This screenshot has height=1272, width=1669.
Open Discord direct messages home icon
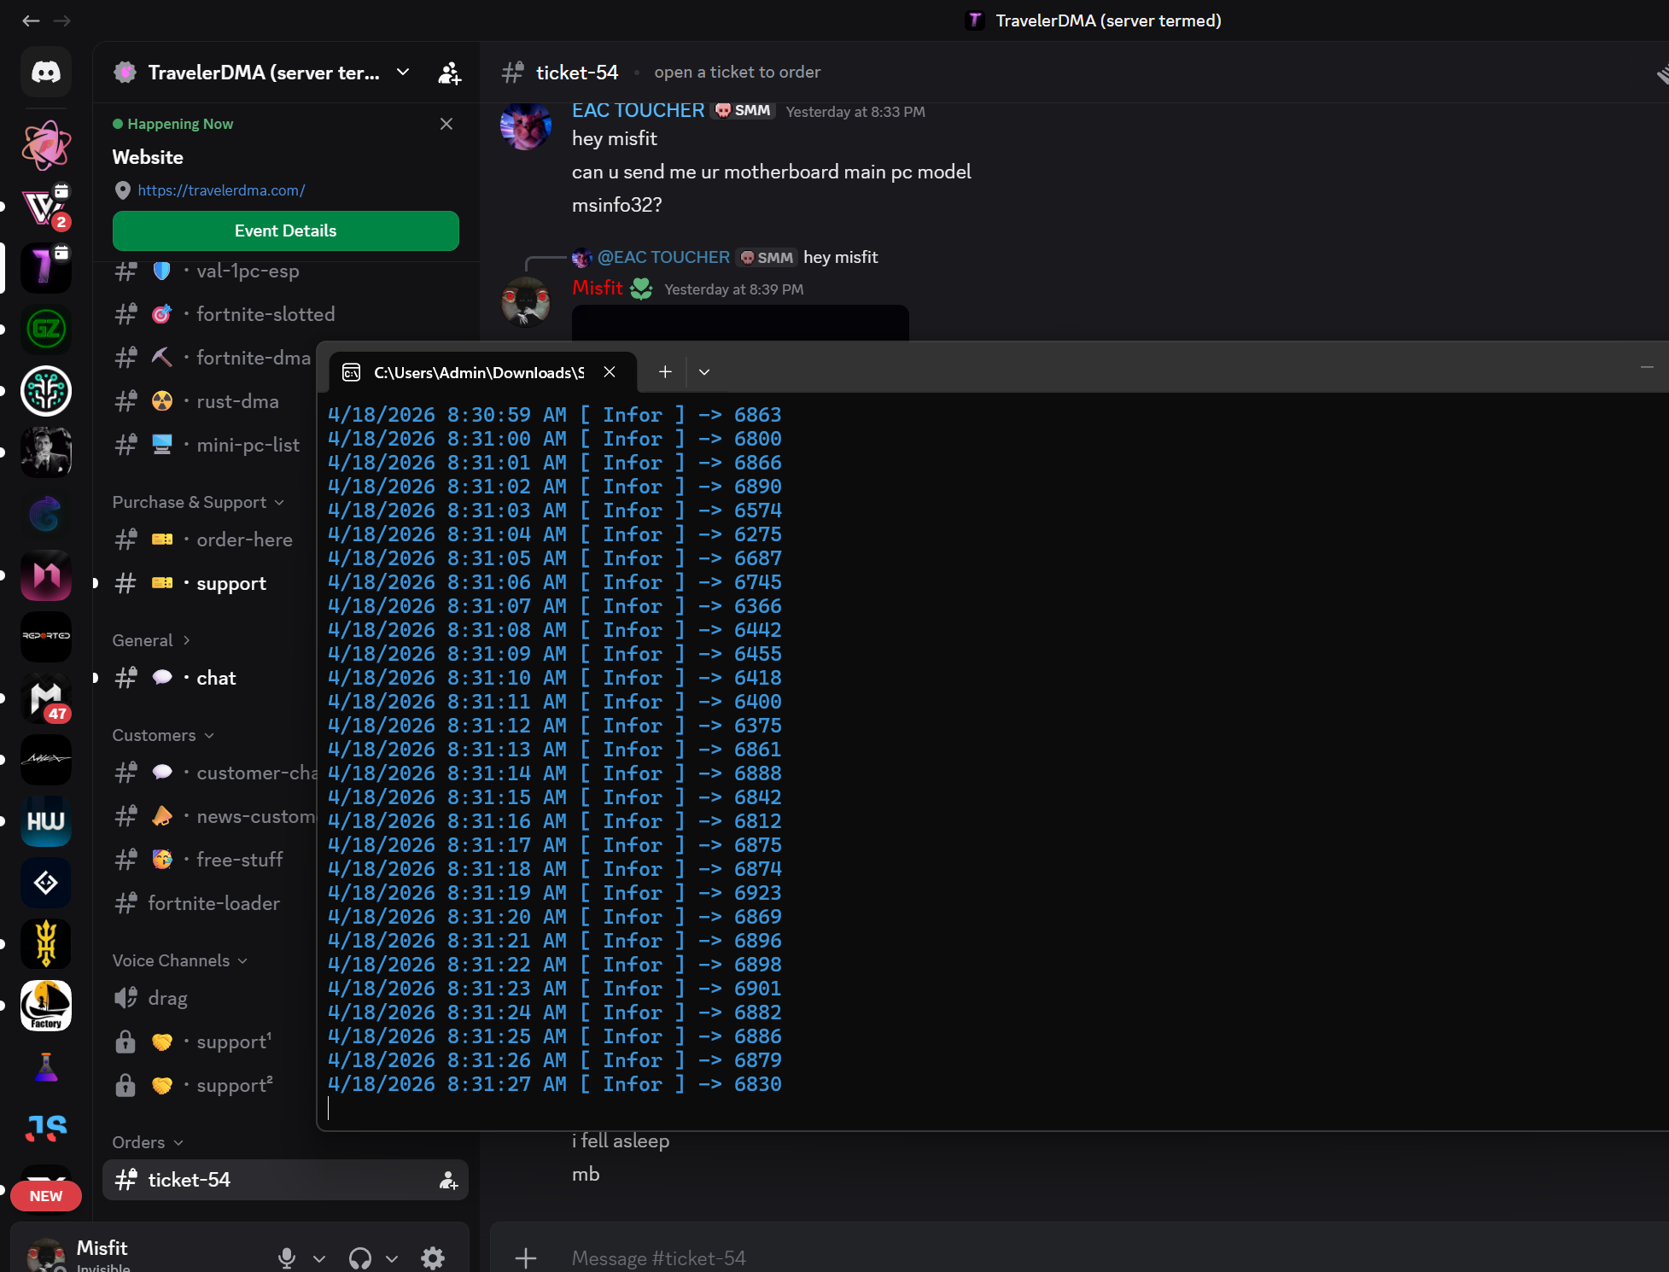click(46, 72)
